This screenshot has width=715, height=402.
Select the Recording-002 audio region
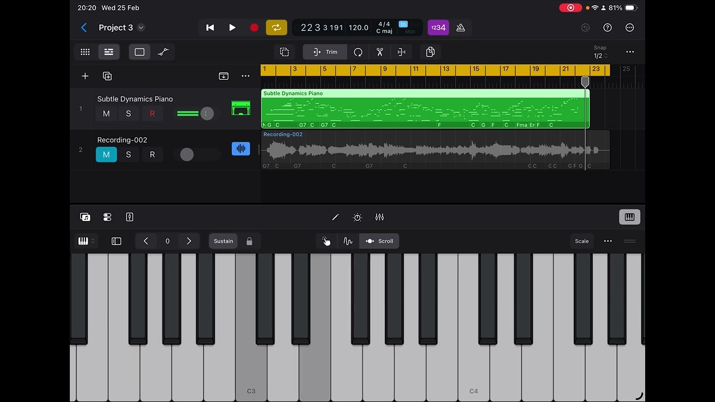tap(435, 150)
